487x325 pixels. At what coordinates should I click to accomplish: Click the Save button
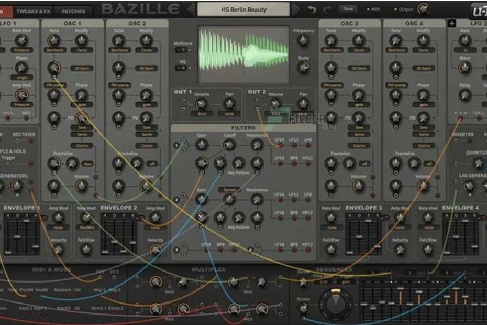tap(348, 9)
